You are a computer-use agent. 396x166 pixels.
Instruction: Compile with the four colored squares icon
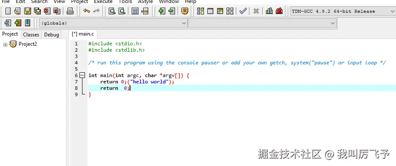(201, 11)
